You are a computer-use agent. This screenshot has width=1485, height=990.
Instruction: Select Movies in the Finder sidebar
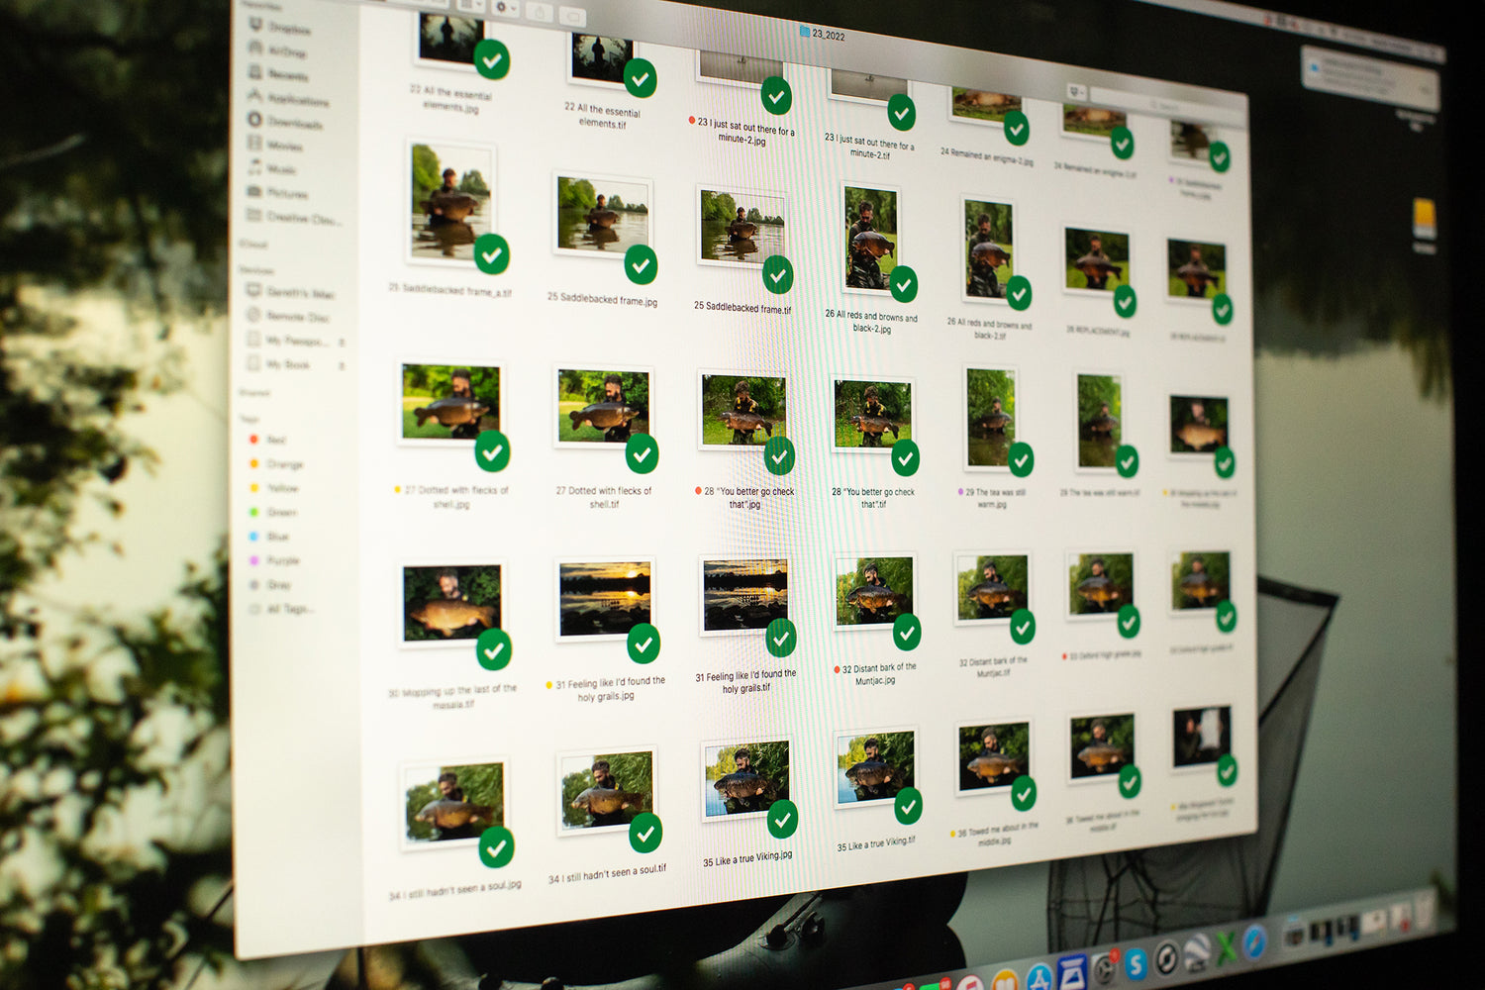[x=255, y=144]
